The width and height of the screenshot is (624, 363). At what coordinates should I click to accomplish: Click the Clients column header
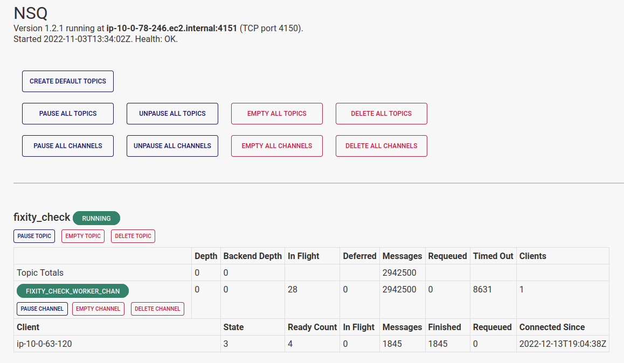(532, 256)
